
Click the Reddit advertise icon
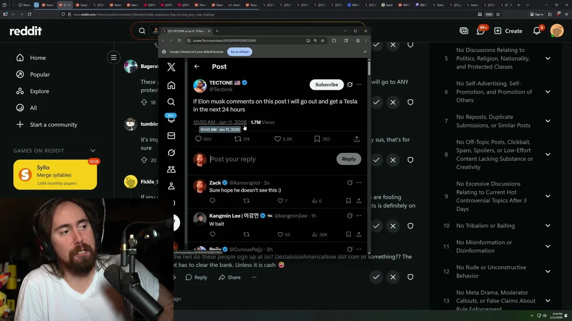[x=464, y=31]
